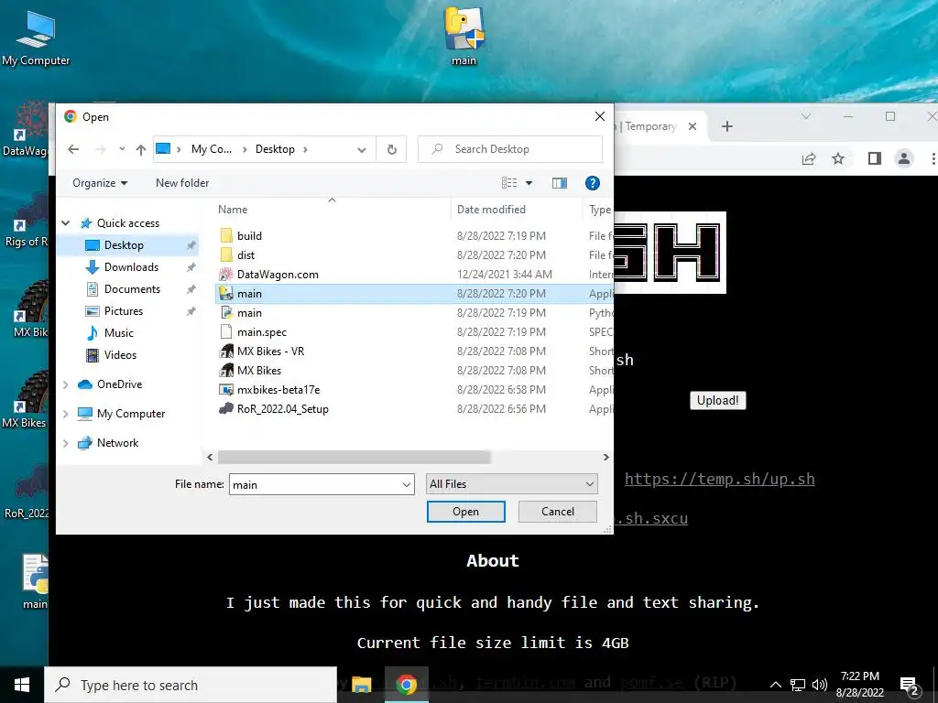The image size is (938, 703).
Task: Click the taskbar search box
Action: (191, 685)
